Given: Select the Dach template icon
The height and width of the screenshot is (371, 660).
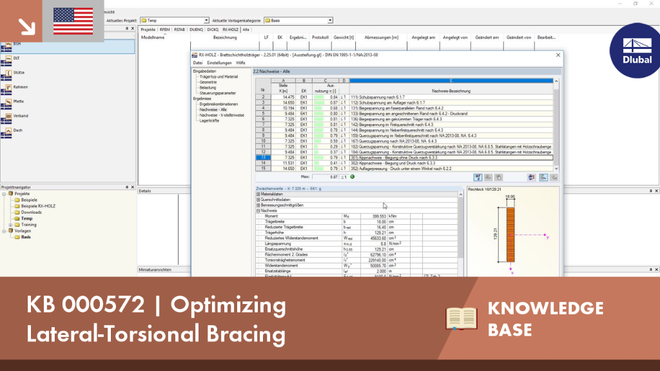Looking at the screenshot, I should (x=6, y=133).
